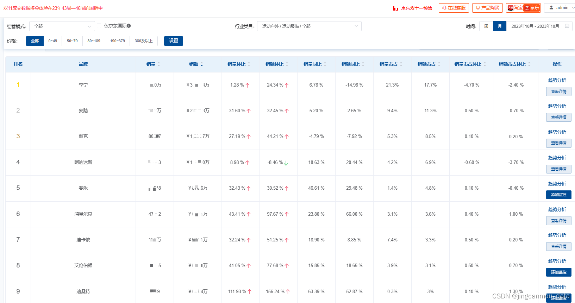Select the 京东 platform toggle
Viewport: 575px width, 303px height.
[532, 8]
